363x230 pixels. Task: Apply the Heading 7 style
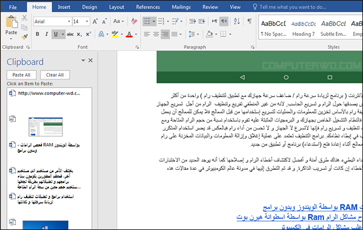303,28
